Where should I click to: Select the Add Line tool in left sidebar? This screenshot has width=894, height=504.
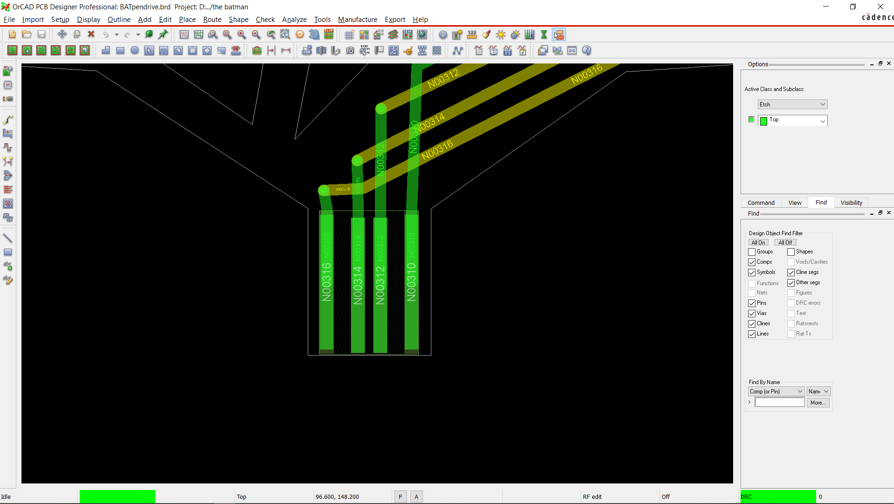8,238
